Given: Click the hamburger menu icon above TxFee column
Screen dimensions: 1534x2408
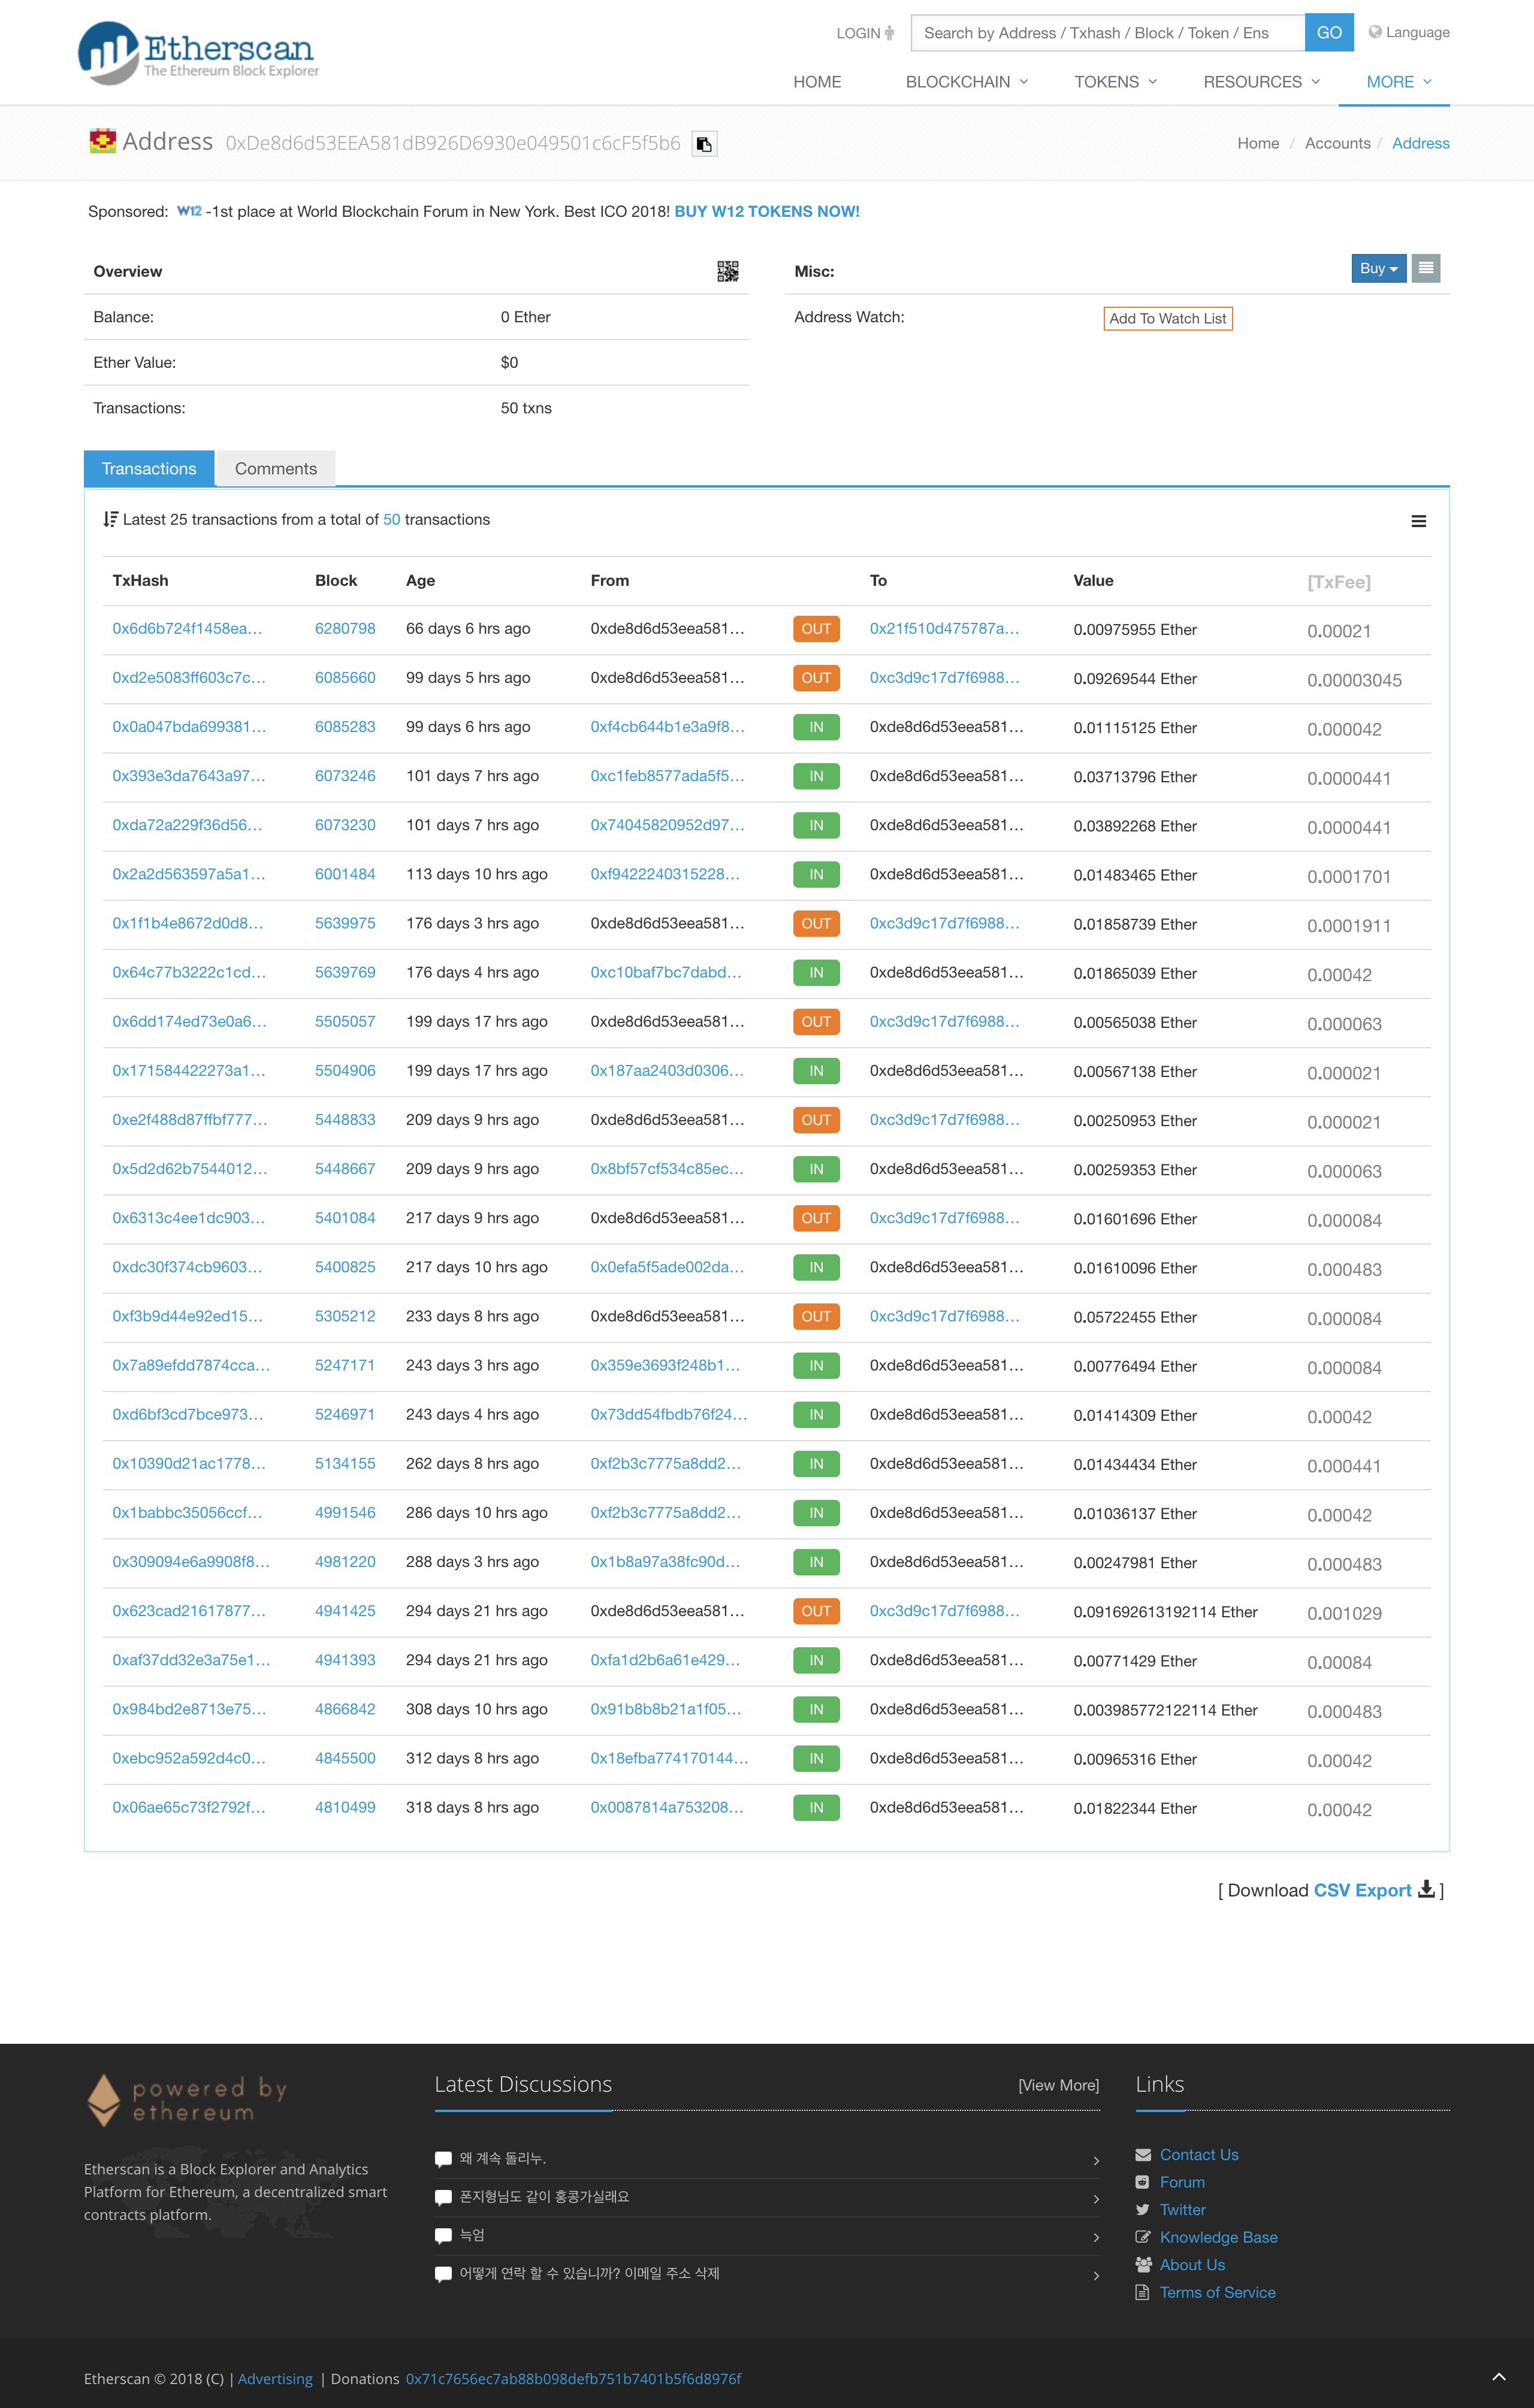Looking at the screenshot, I should (x=1418, y=521).
